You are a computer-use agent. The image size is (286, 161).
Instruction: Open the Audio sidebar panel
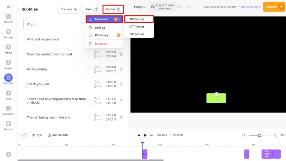click(x=8, y=64)
